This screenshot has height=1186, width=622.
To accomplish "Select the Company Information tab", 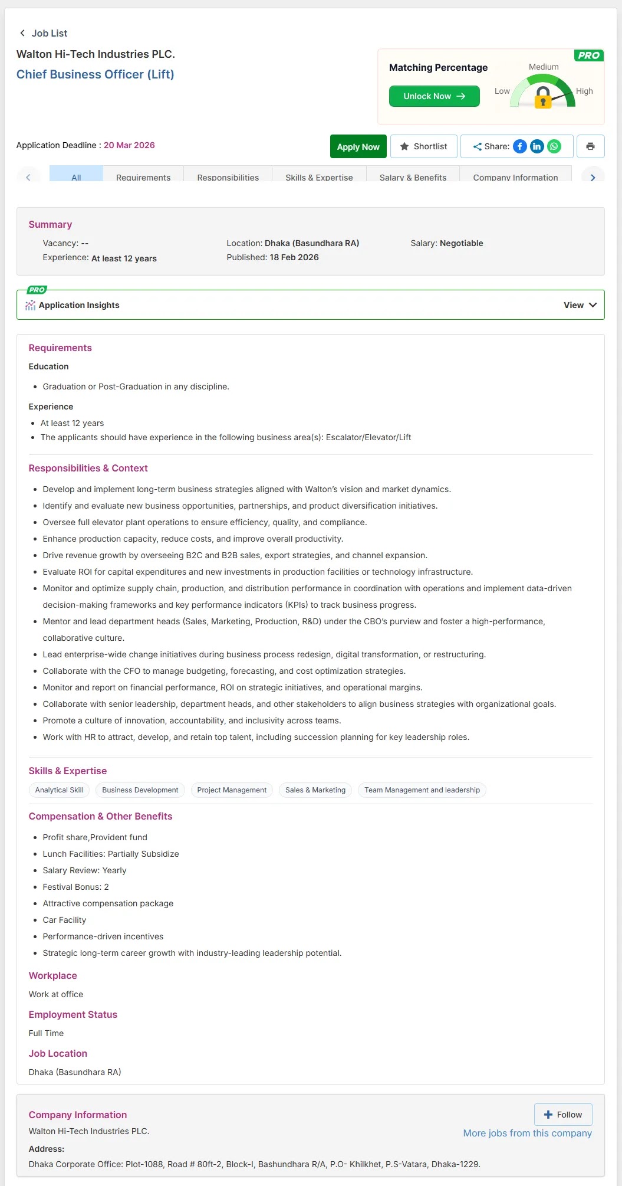I will [x=515, y=177].
